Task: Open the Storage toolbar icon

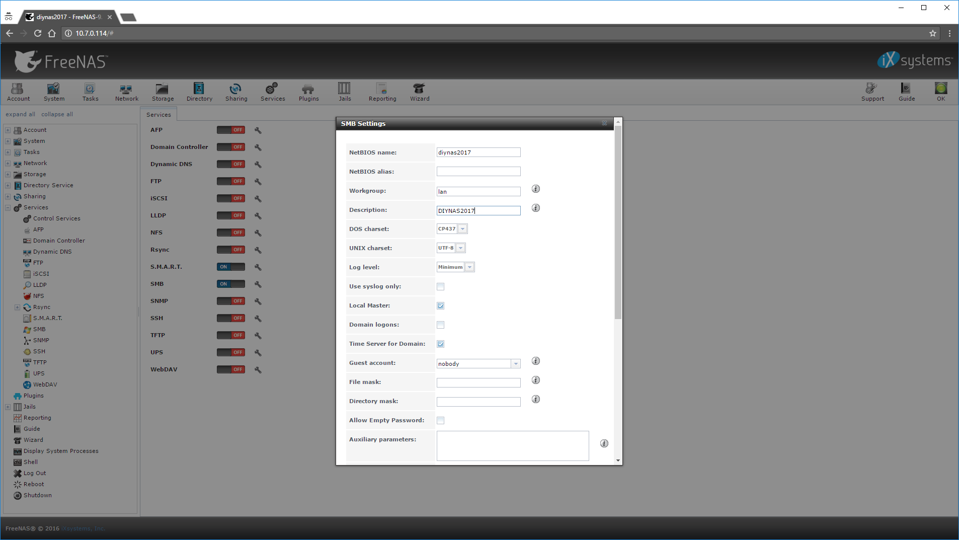Action: (163, 92)
